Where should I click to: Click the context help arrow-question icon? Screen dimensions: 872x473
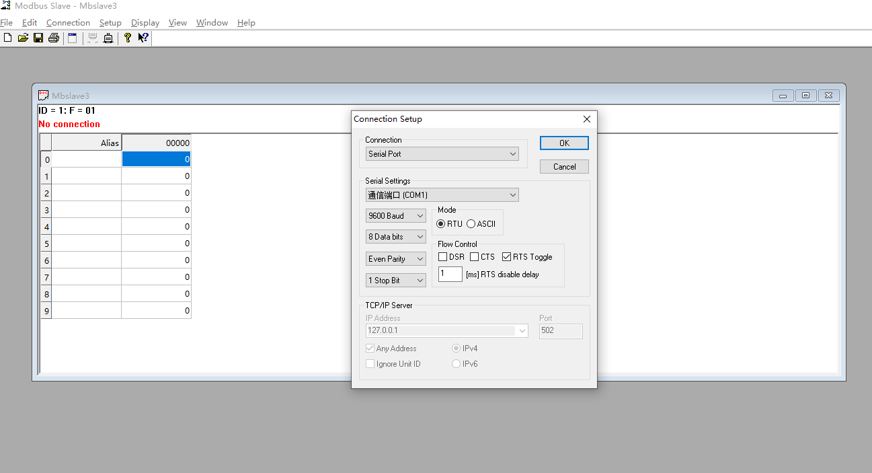(x=143, y=38)
